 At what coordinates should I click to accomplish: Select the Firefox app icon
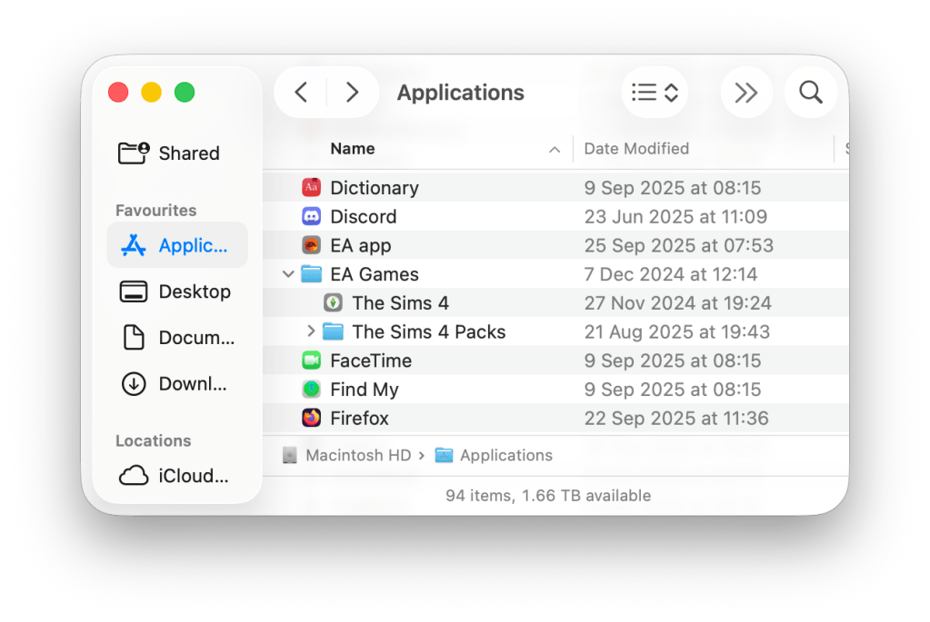coord(312,419)
